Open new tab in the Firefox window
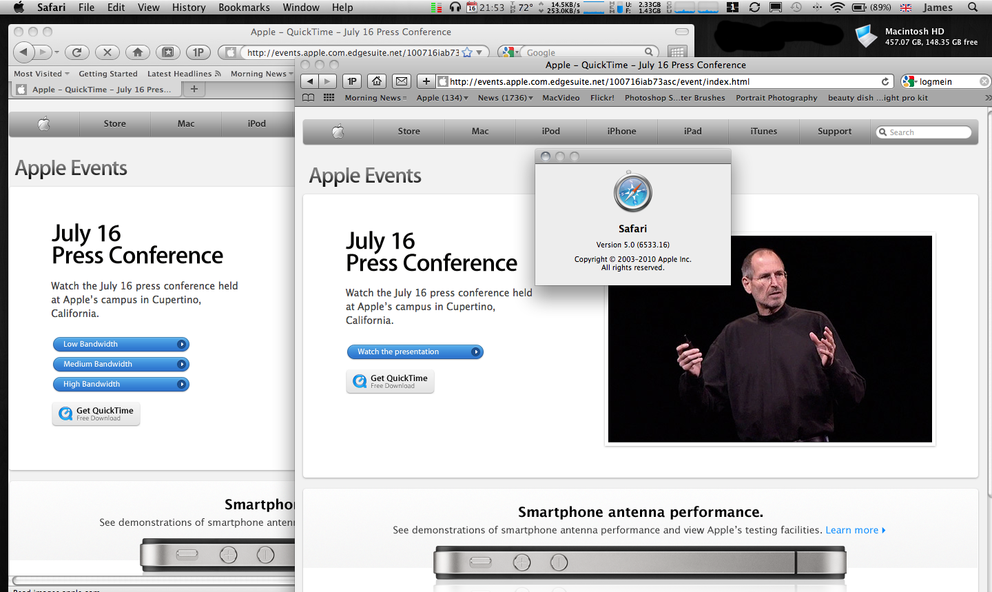Image resolution: width=992 pixels, height=592 pixels. click(194, 89)
